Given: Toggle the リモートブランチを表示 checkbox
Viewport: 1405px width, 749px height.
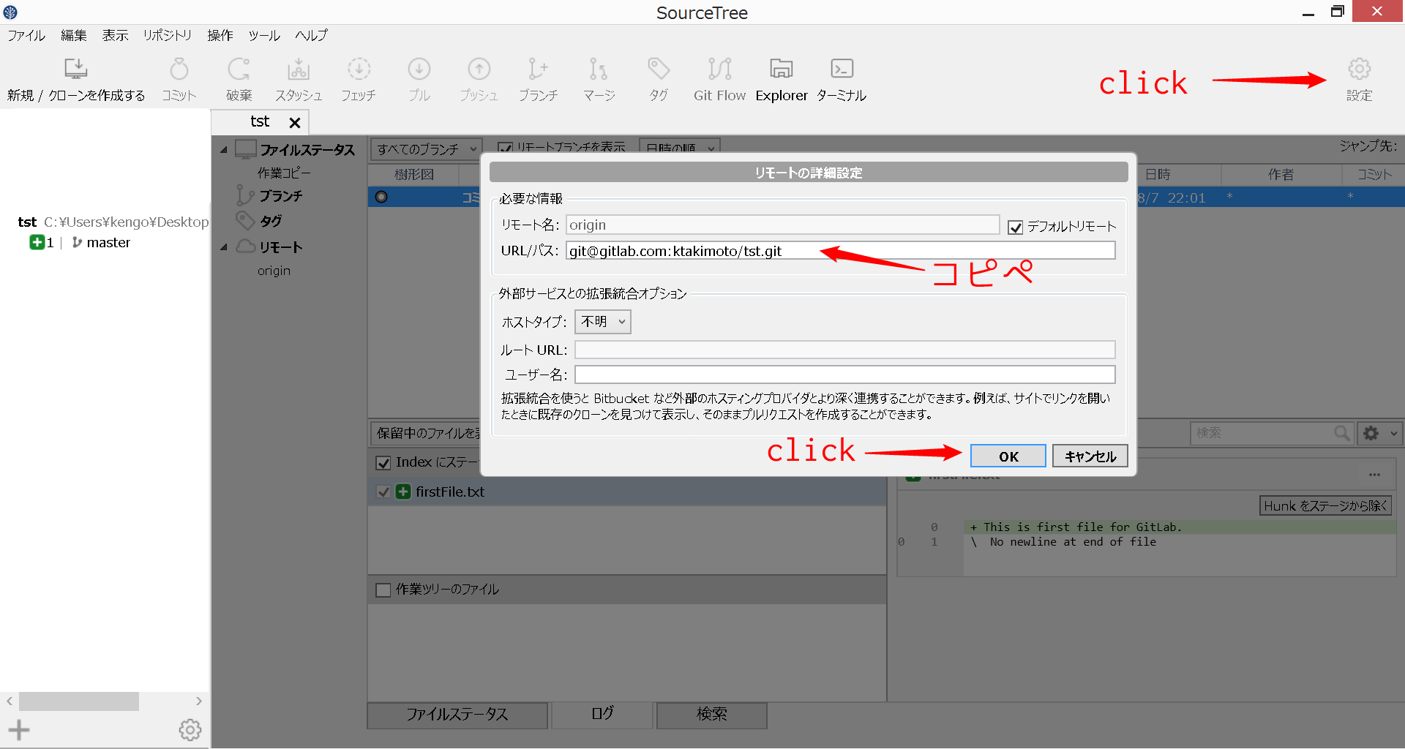Looking at the screenshot, I should point(505,148).
